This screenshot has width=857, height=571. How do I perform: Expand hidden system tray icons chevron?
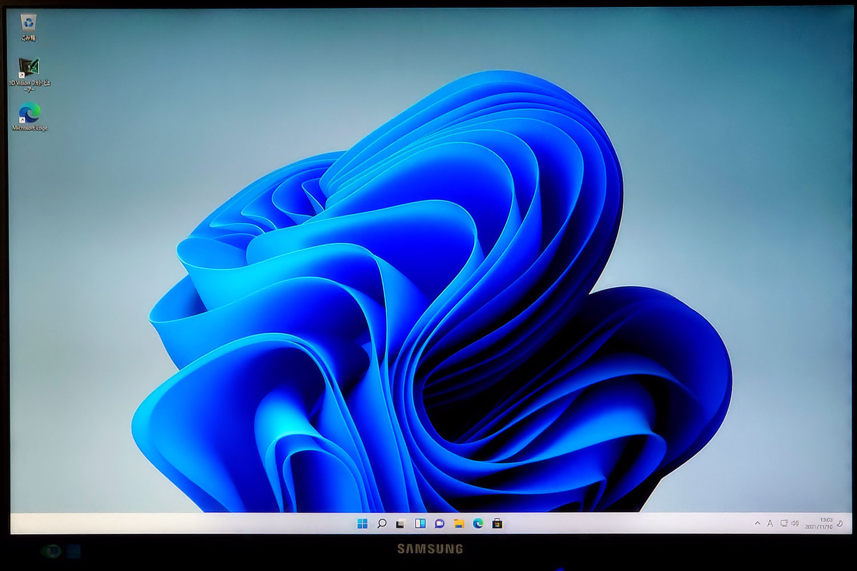pos(758,523)
